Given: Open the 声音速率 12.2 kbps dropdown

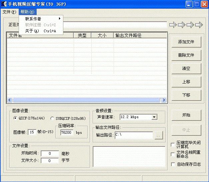Looking at the screenshot, I should click(154, 117).
